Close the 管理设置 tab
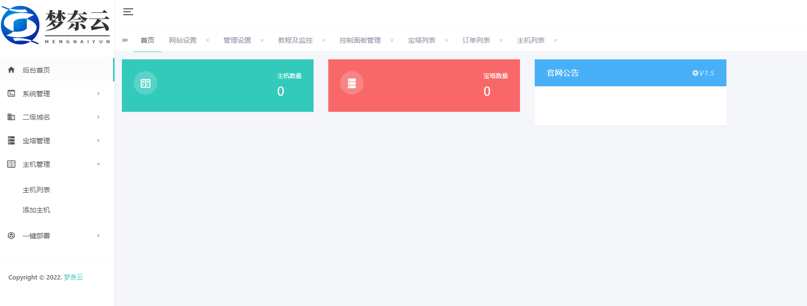Viewport: 807px width, 306px height. [262, 40]
